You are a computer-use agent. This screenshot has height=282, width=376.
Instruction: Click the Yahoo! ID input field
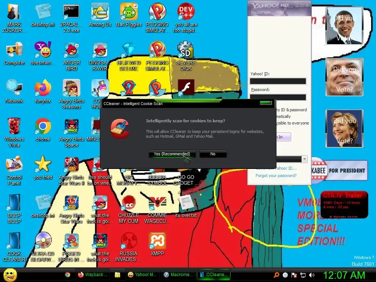(x=278, y=81)
